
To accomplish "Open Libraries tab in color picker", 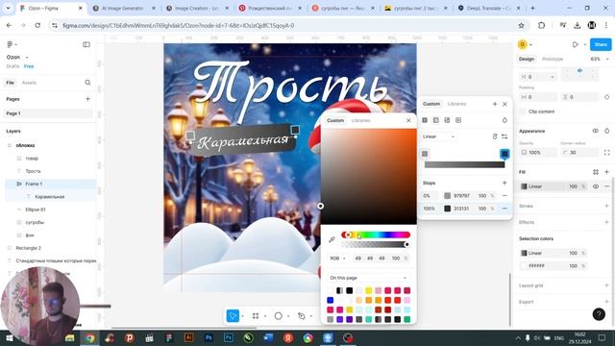I will point(361,120).
